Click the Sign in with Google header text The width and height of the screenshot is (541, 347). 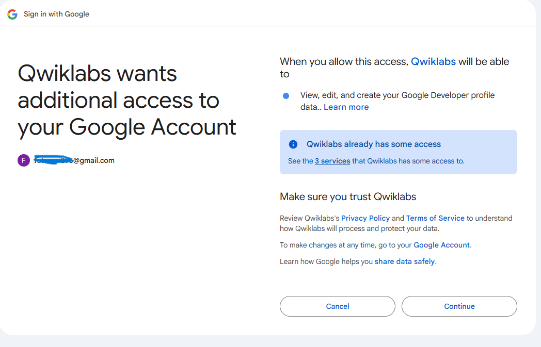[x=56, y=14]
